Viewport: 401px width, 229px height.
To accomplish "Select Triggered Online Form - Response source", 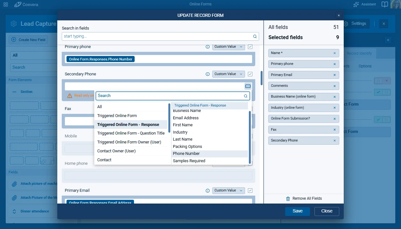I will tap(131, 125).
